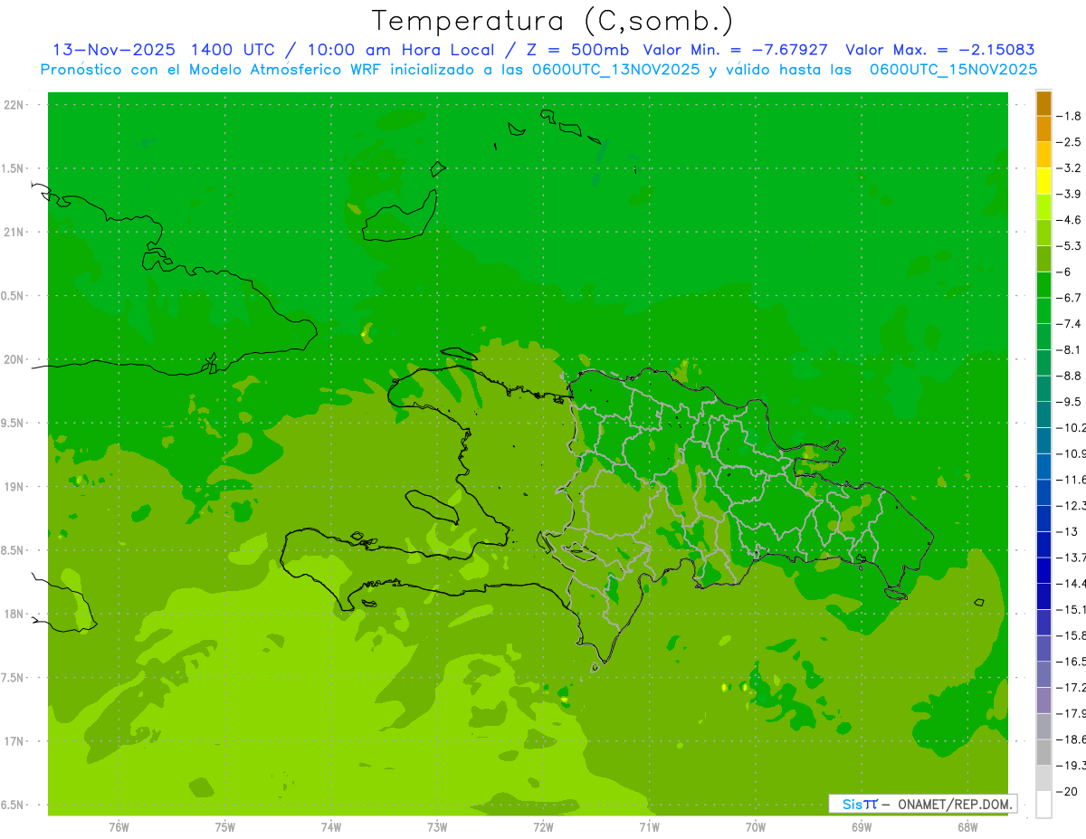Click the "13-Nov-2025" date text
This screenshot has width=1086, height=839.
(x=114, y=50)
